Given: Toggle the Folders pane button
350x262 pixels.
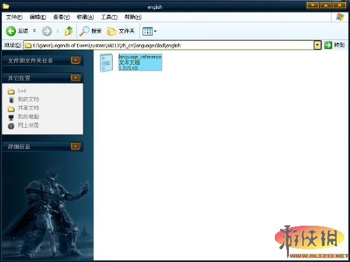Looking at the screenshot, I should [121, 31].
